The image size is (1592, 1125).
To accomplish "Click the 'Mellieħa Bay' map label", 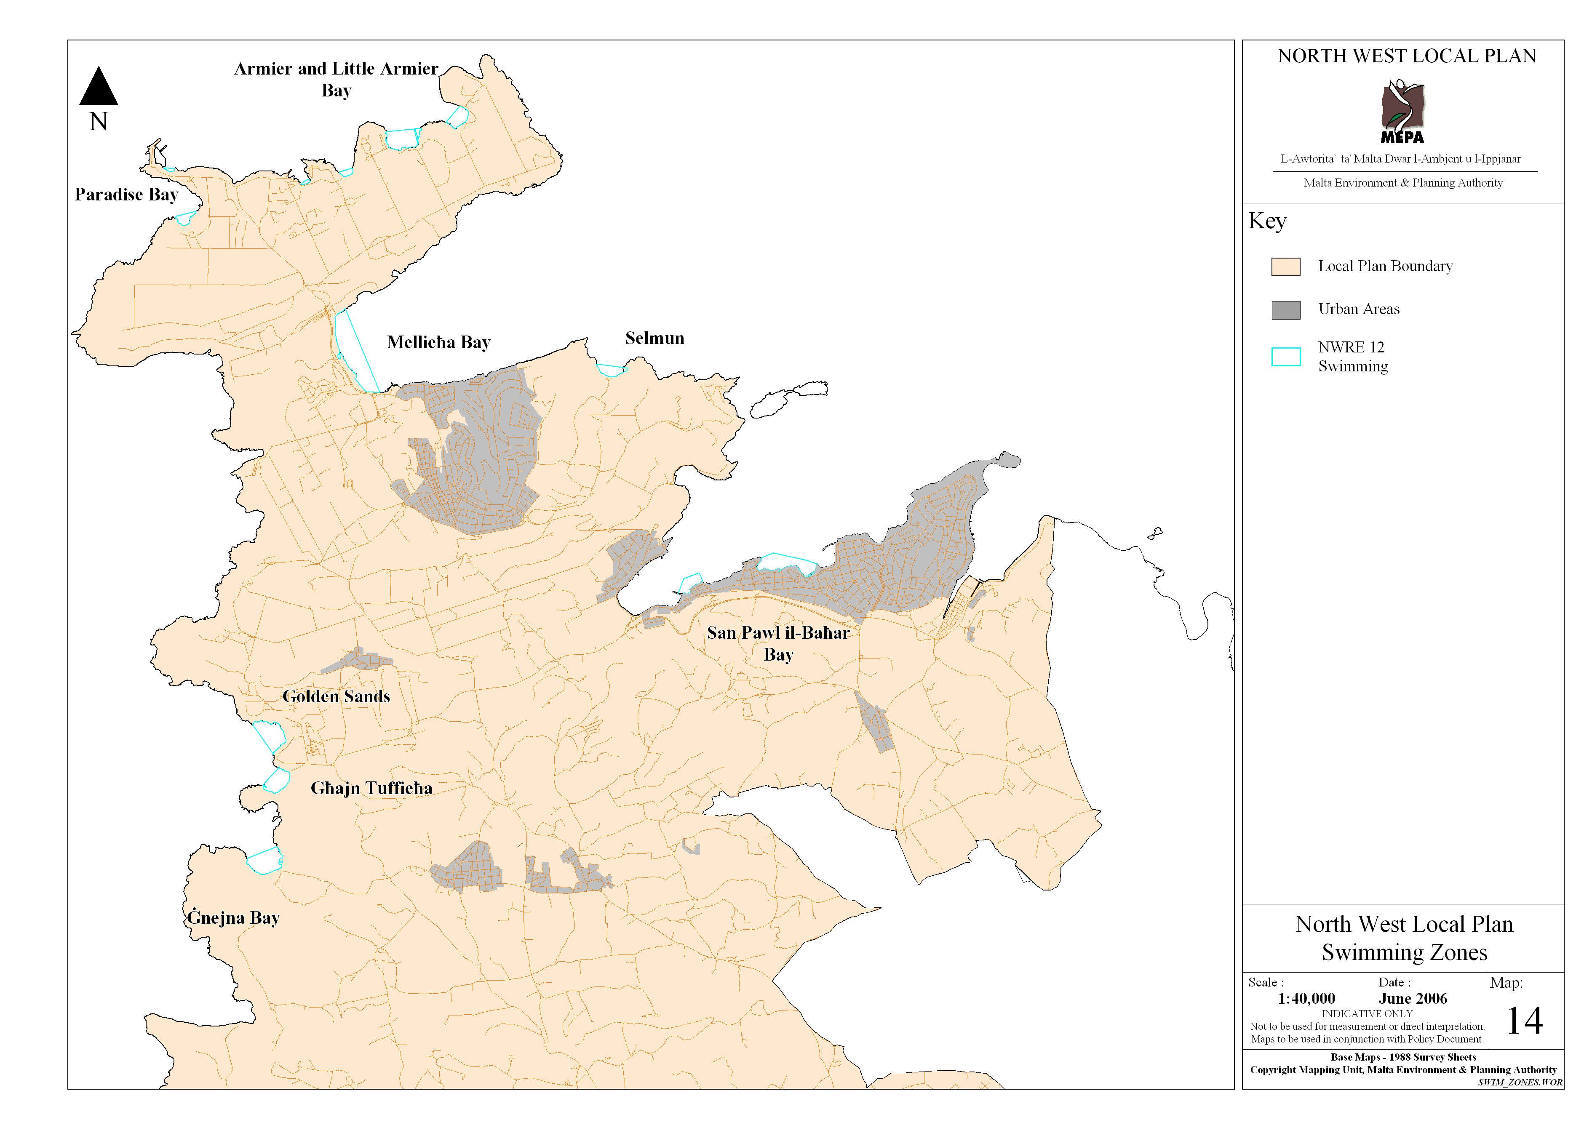I will [438, 342].
